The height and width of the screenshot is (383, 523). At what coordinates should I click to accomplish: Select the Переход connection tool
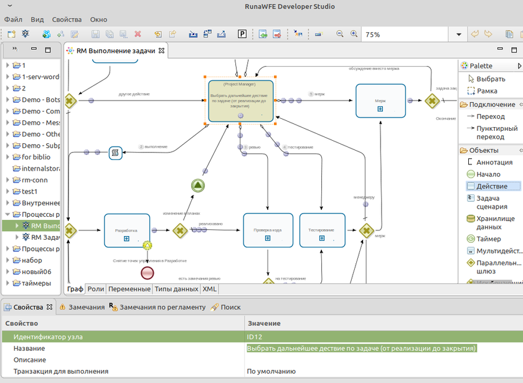pos(490,116)
